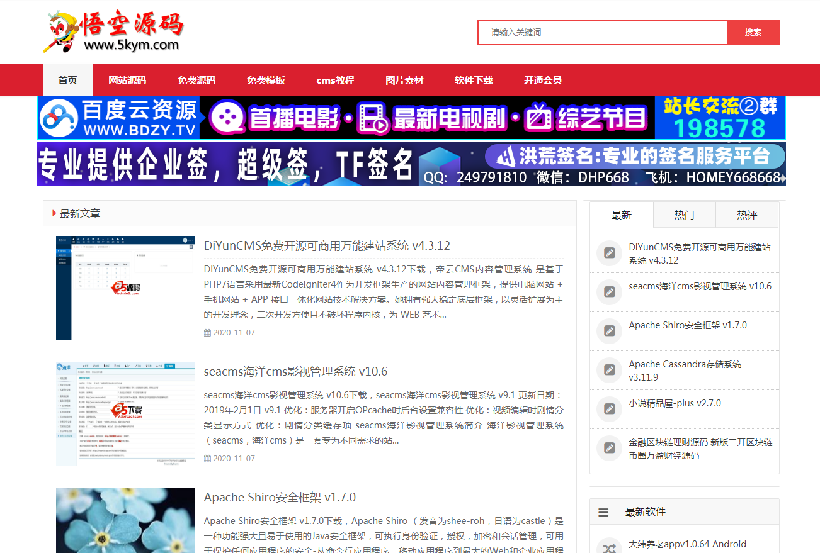Click the edit icon beside 小说精品屋-plus

click(x=609, y=409)
